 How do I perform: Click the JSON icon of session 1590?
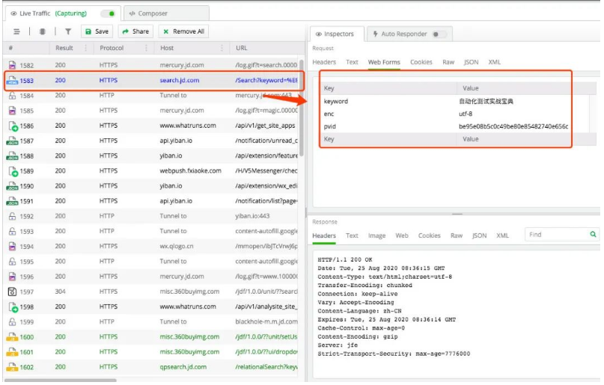pyautogui.click(x=12, y=185)
